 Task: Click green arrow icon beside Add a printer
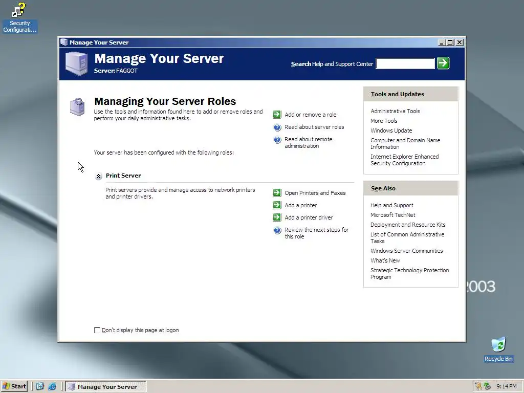coord(277,205)
